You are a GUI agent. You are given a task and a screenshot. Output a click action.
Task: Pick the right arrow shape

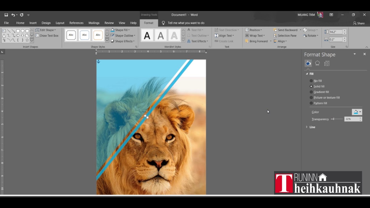pos(18,35)
